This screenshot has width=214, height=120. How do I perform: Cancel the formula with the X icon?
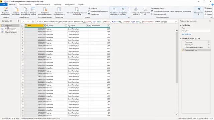pyautogui.click(x=23, y=22)
